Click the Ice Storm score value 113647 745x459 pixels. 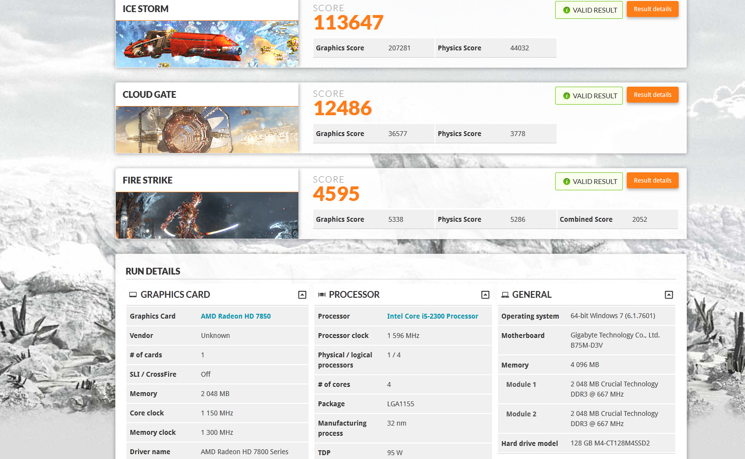[348, 23]
